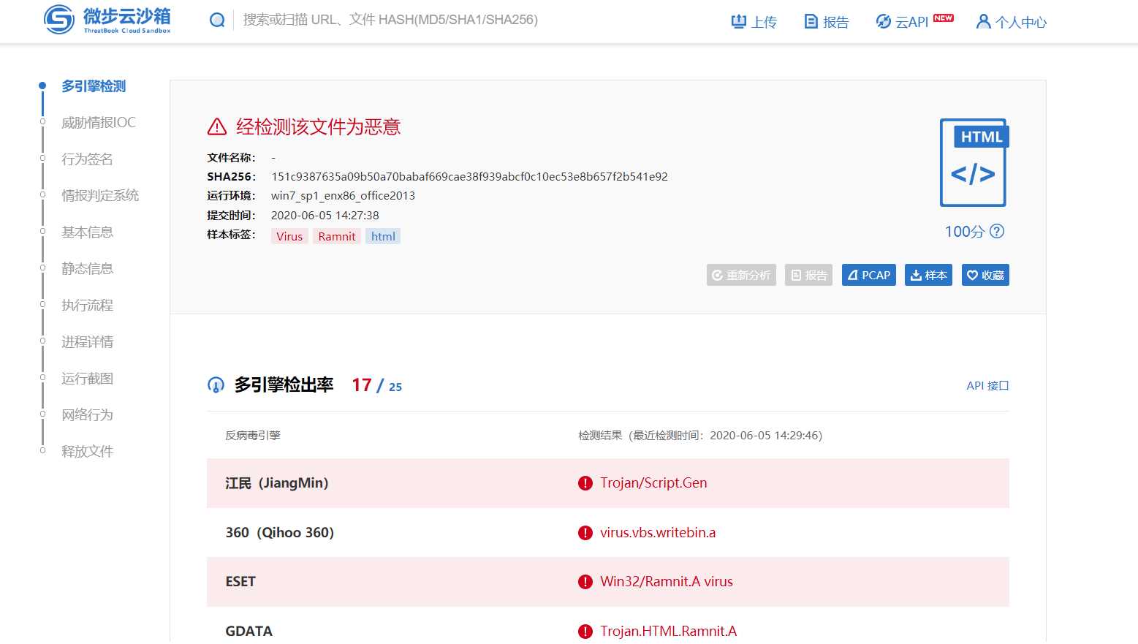Open 个人中心 user center
The width and height of the screenshot is (1138, 644).
tap(1012, 22)
